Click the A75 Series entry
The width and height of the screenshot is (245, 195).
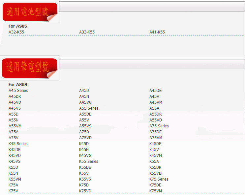pyautogui.click(x=159, y=126)
